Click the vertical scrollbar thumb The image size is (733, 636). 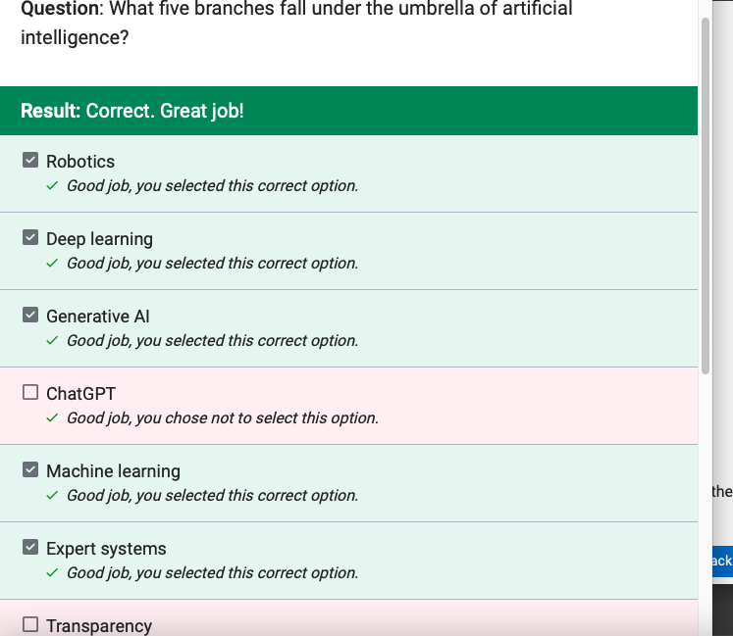pos(706,196)
